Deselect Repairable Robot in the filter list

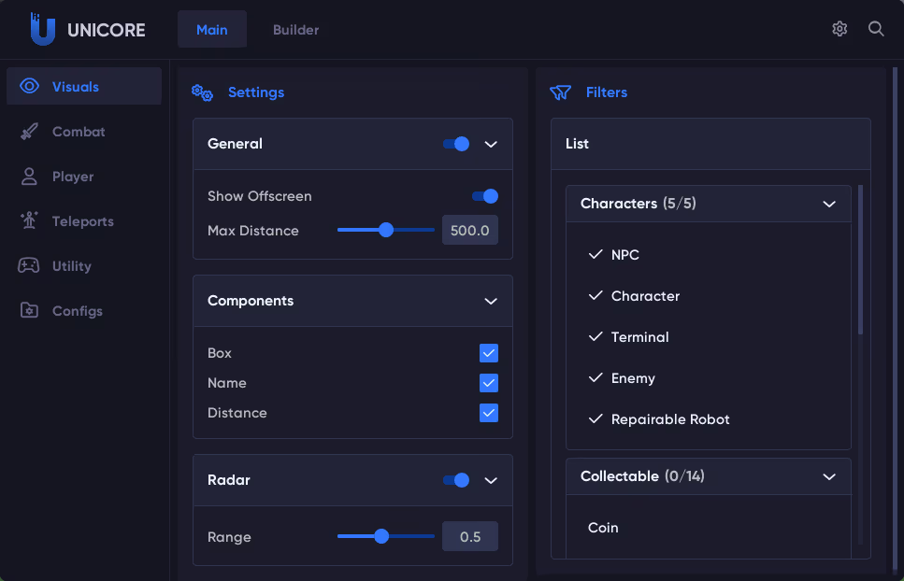(x=669, y=419)
